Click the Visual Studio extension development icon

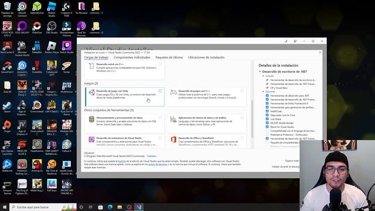point(91,139)
